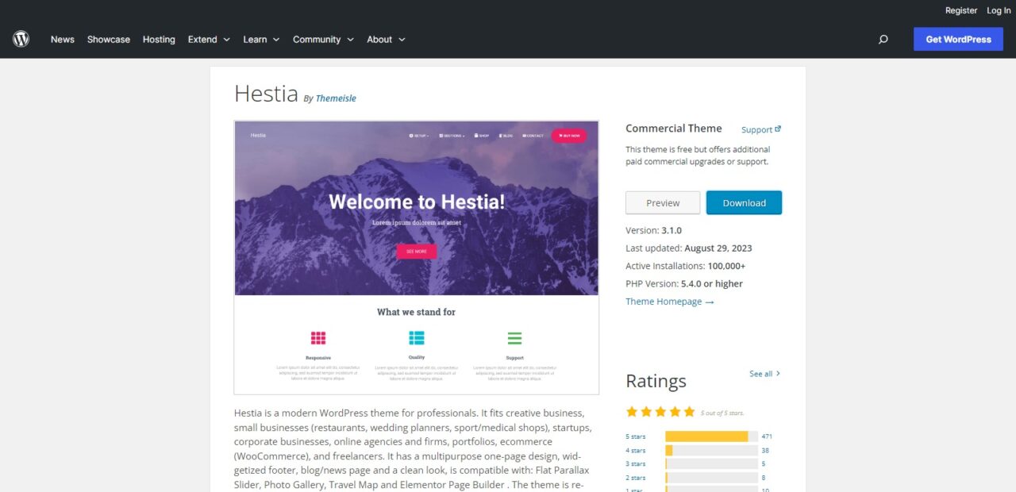
Task: Click the 5 stars label link
Action: click(635, 436)
